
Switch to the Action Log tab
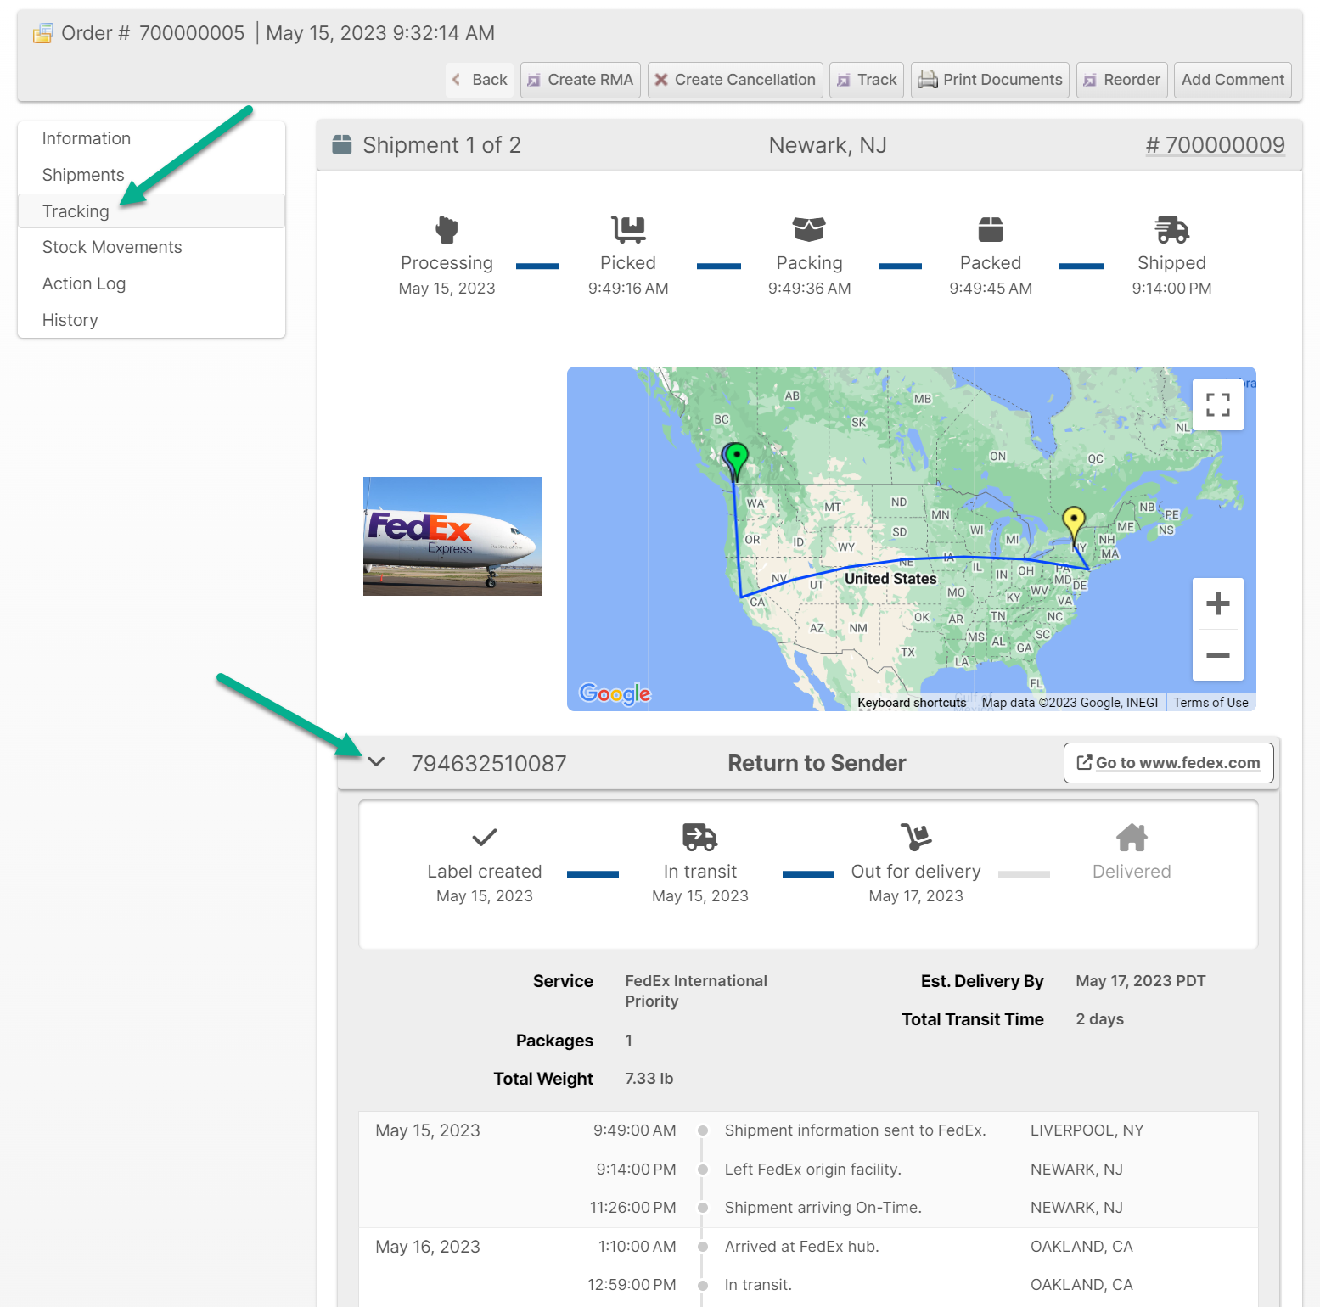coord(84,283)
